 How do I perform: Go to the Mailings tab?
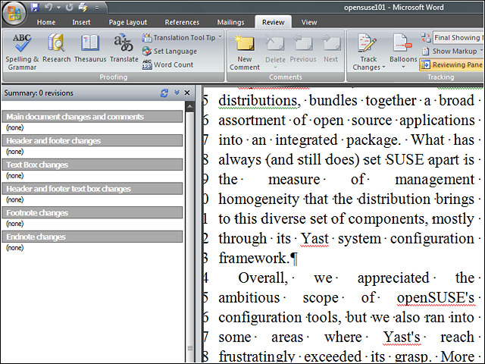(230, 22)
